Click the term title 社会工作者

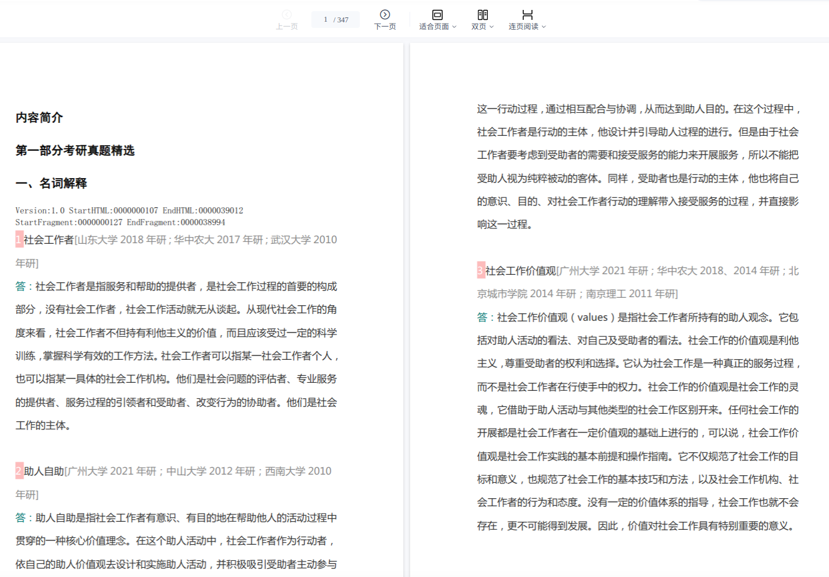coord(49,239)
